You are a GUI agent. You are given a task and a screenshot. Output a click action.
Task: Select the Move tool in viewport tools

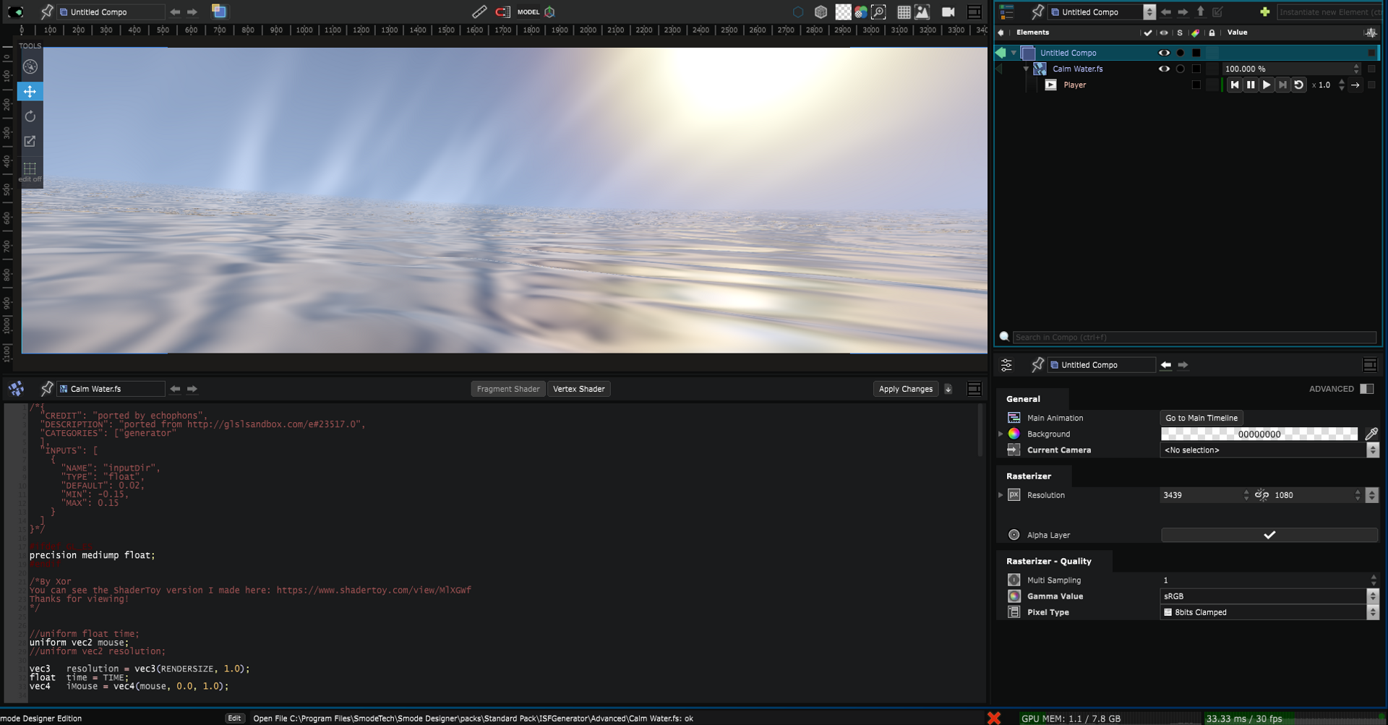tap(30, 91)
